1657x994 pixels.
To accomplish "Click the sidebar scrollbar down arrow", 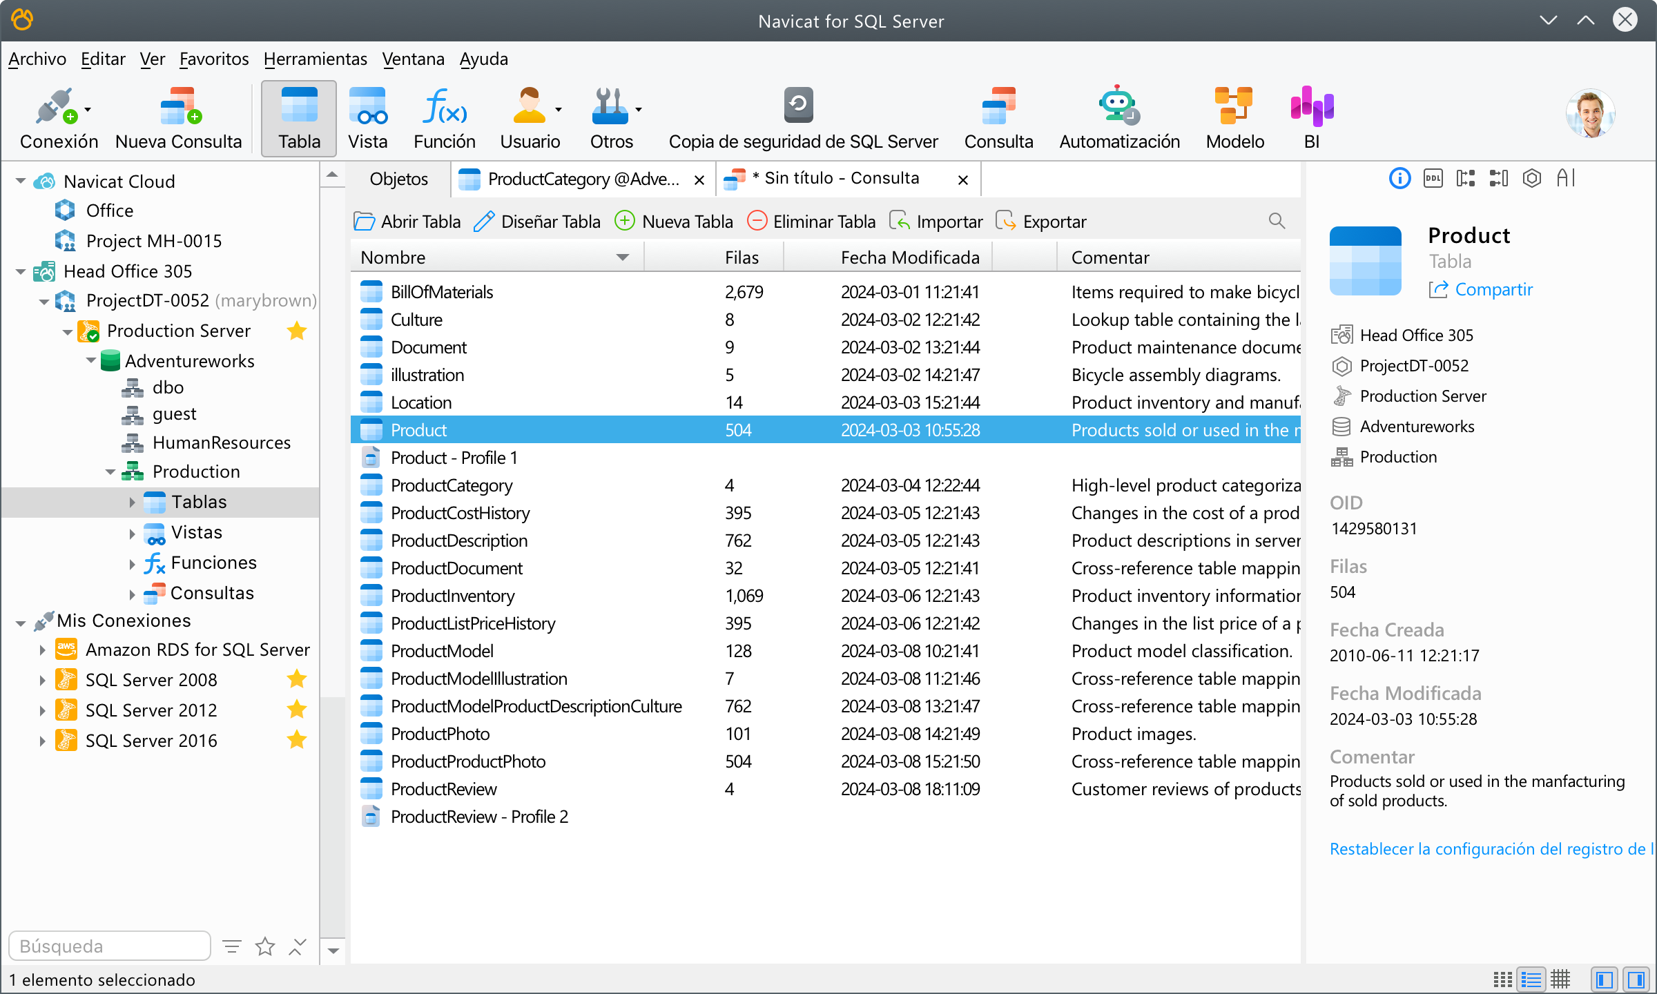I will (333, 951).
